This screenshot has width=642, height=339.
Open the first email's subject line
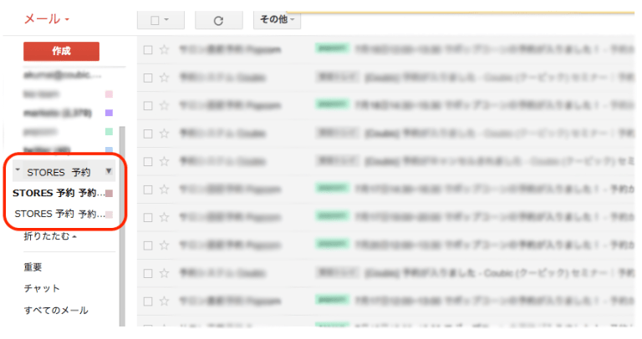pos(495,50)
